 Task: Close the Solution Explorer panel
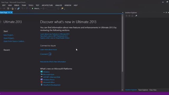[168, 13]
